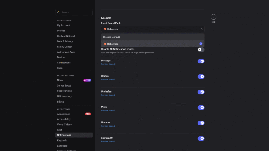Click the NEW badge on Appearance
Viewport: 269px width, 151px height.
[x=87, y=114]
